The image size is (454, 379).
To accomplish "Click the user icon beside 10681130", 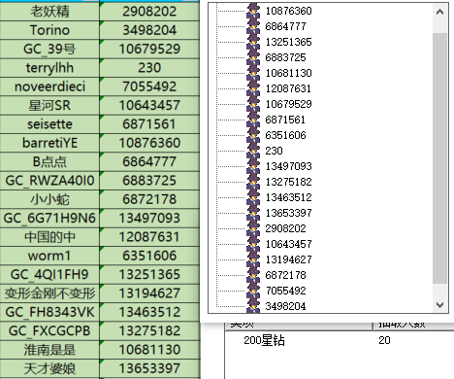I will [x=253, y=73].
